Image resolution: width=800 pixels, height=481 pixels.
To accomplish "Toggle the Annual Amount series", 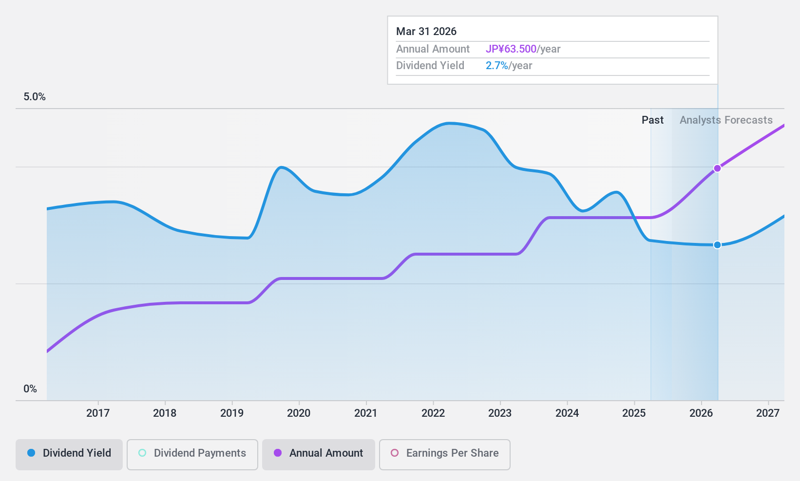I will point(319,454).
